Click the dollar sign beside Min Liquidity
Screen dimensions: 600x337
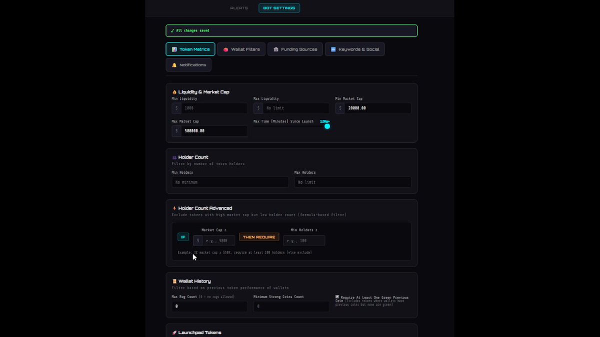click(x=176, y=108)
